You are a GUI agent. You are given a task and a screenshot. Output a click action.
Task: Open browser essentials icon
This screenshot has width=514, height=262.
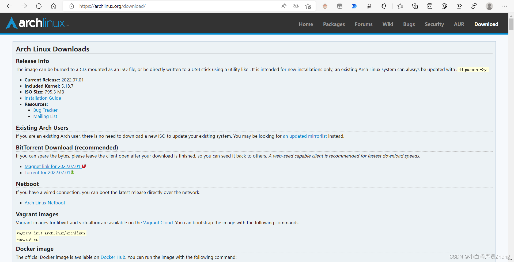444,6
